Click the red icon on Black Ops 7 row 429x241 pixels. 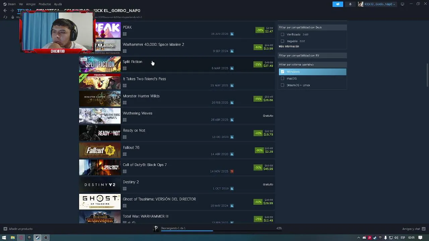click(232, 171)
